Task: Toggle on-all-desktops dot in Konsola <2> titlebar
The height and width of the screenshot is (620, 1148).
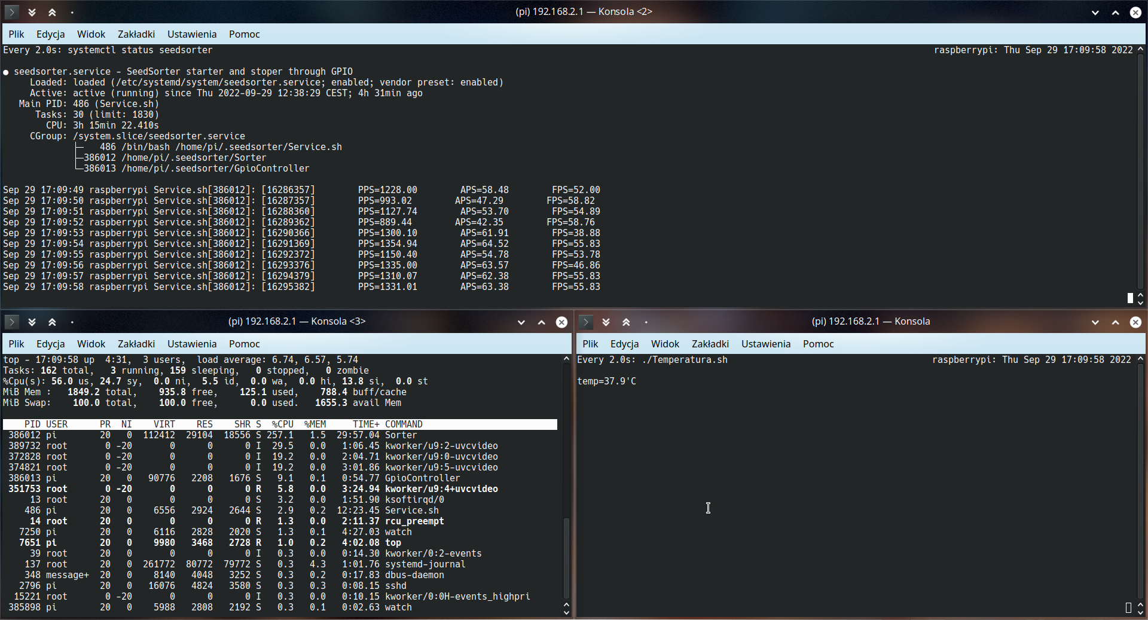Action: click(x=72, y=12)
